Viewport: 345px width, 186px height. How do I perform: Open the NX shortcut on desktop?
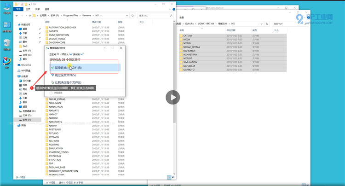click(7, 63)
